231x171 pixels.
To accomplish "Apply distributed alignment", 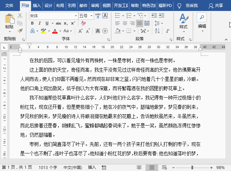I will pos(147,23).
